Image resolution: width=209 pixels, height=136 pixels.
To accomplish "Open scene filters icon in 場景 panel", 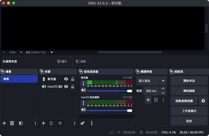I will point(21,123).
